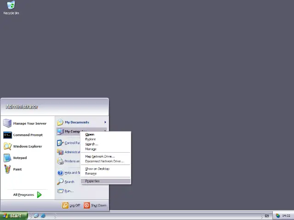Click the Manage Your Server icon
The image size is (294, 220).
coord(7,123)
